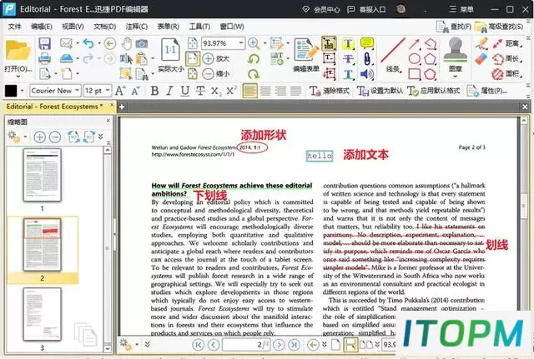The height and width of the screenshot is (359, 534).
Task: Click the page number input field
Action: [x=245, y=344]
